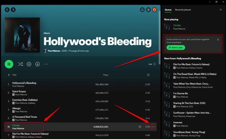Open the three-dot menu for Circles
Image resolution: width=226 pixels, height=139 pixels.
point(153,127)
